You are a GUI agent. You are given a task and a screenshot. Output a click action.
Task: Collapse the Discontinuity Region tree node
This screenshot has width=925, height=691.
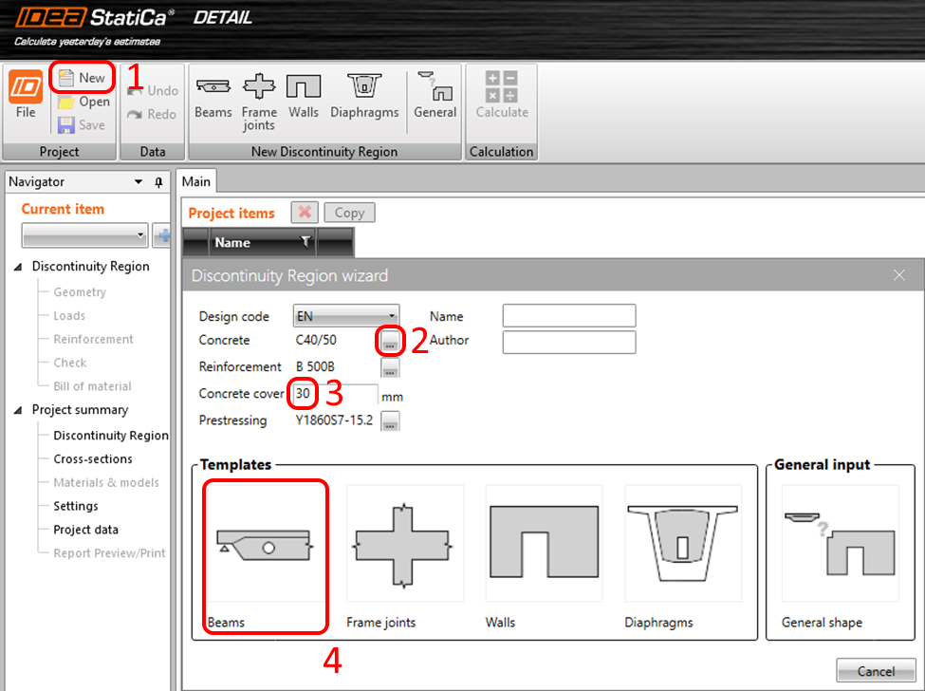(19, 267)
